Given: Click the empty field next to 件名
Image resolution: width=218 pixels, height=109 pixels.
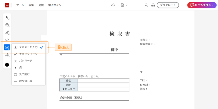Looking at the screenshot, I should click(x=103, y=81).
